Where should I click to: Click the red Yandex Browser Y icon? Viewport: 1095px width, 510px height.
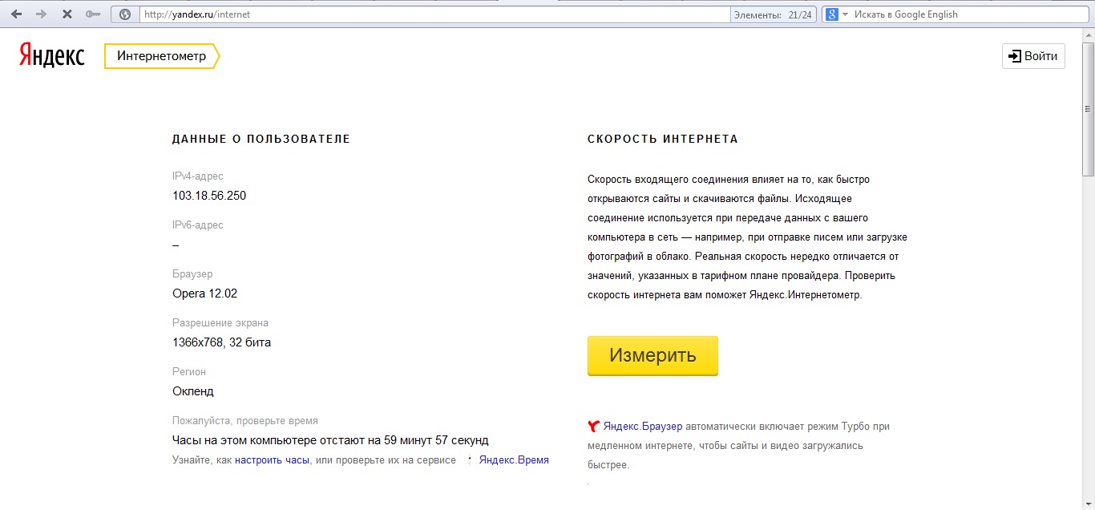pos(594,427)
